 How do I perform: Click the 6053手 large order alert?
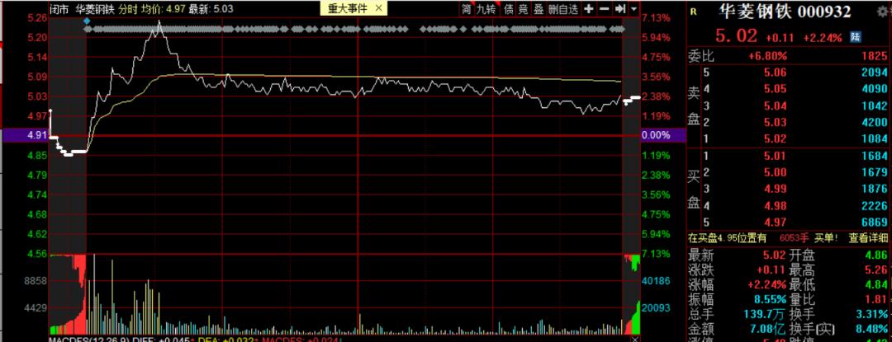coord(794,238)
